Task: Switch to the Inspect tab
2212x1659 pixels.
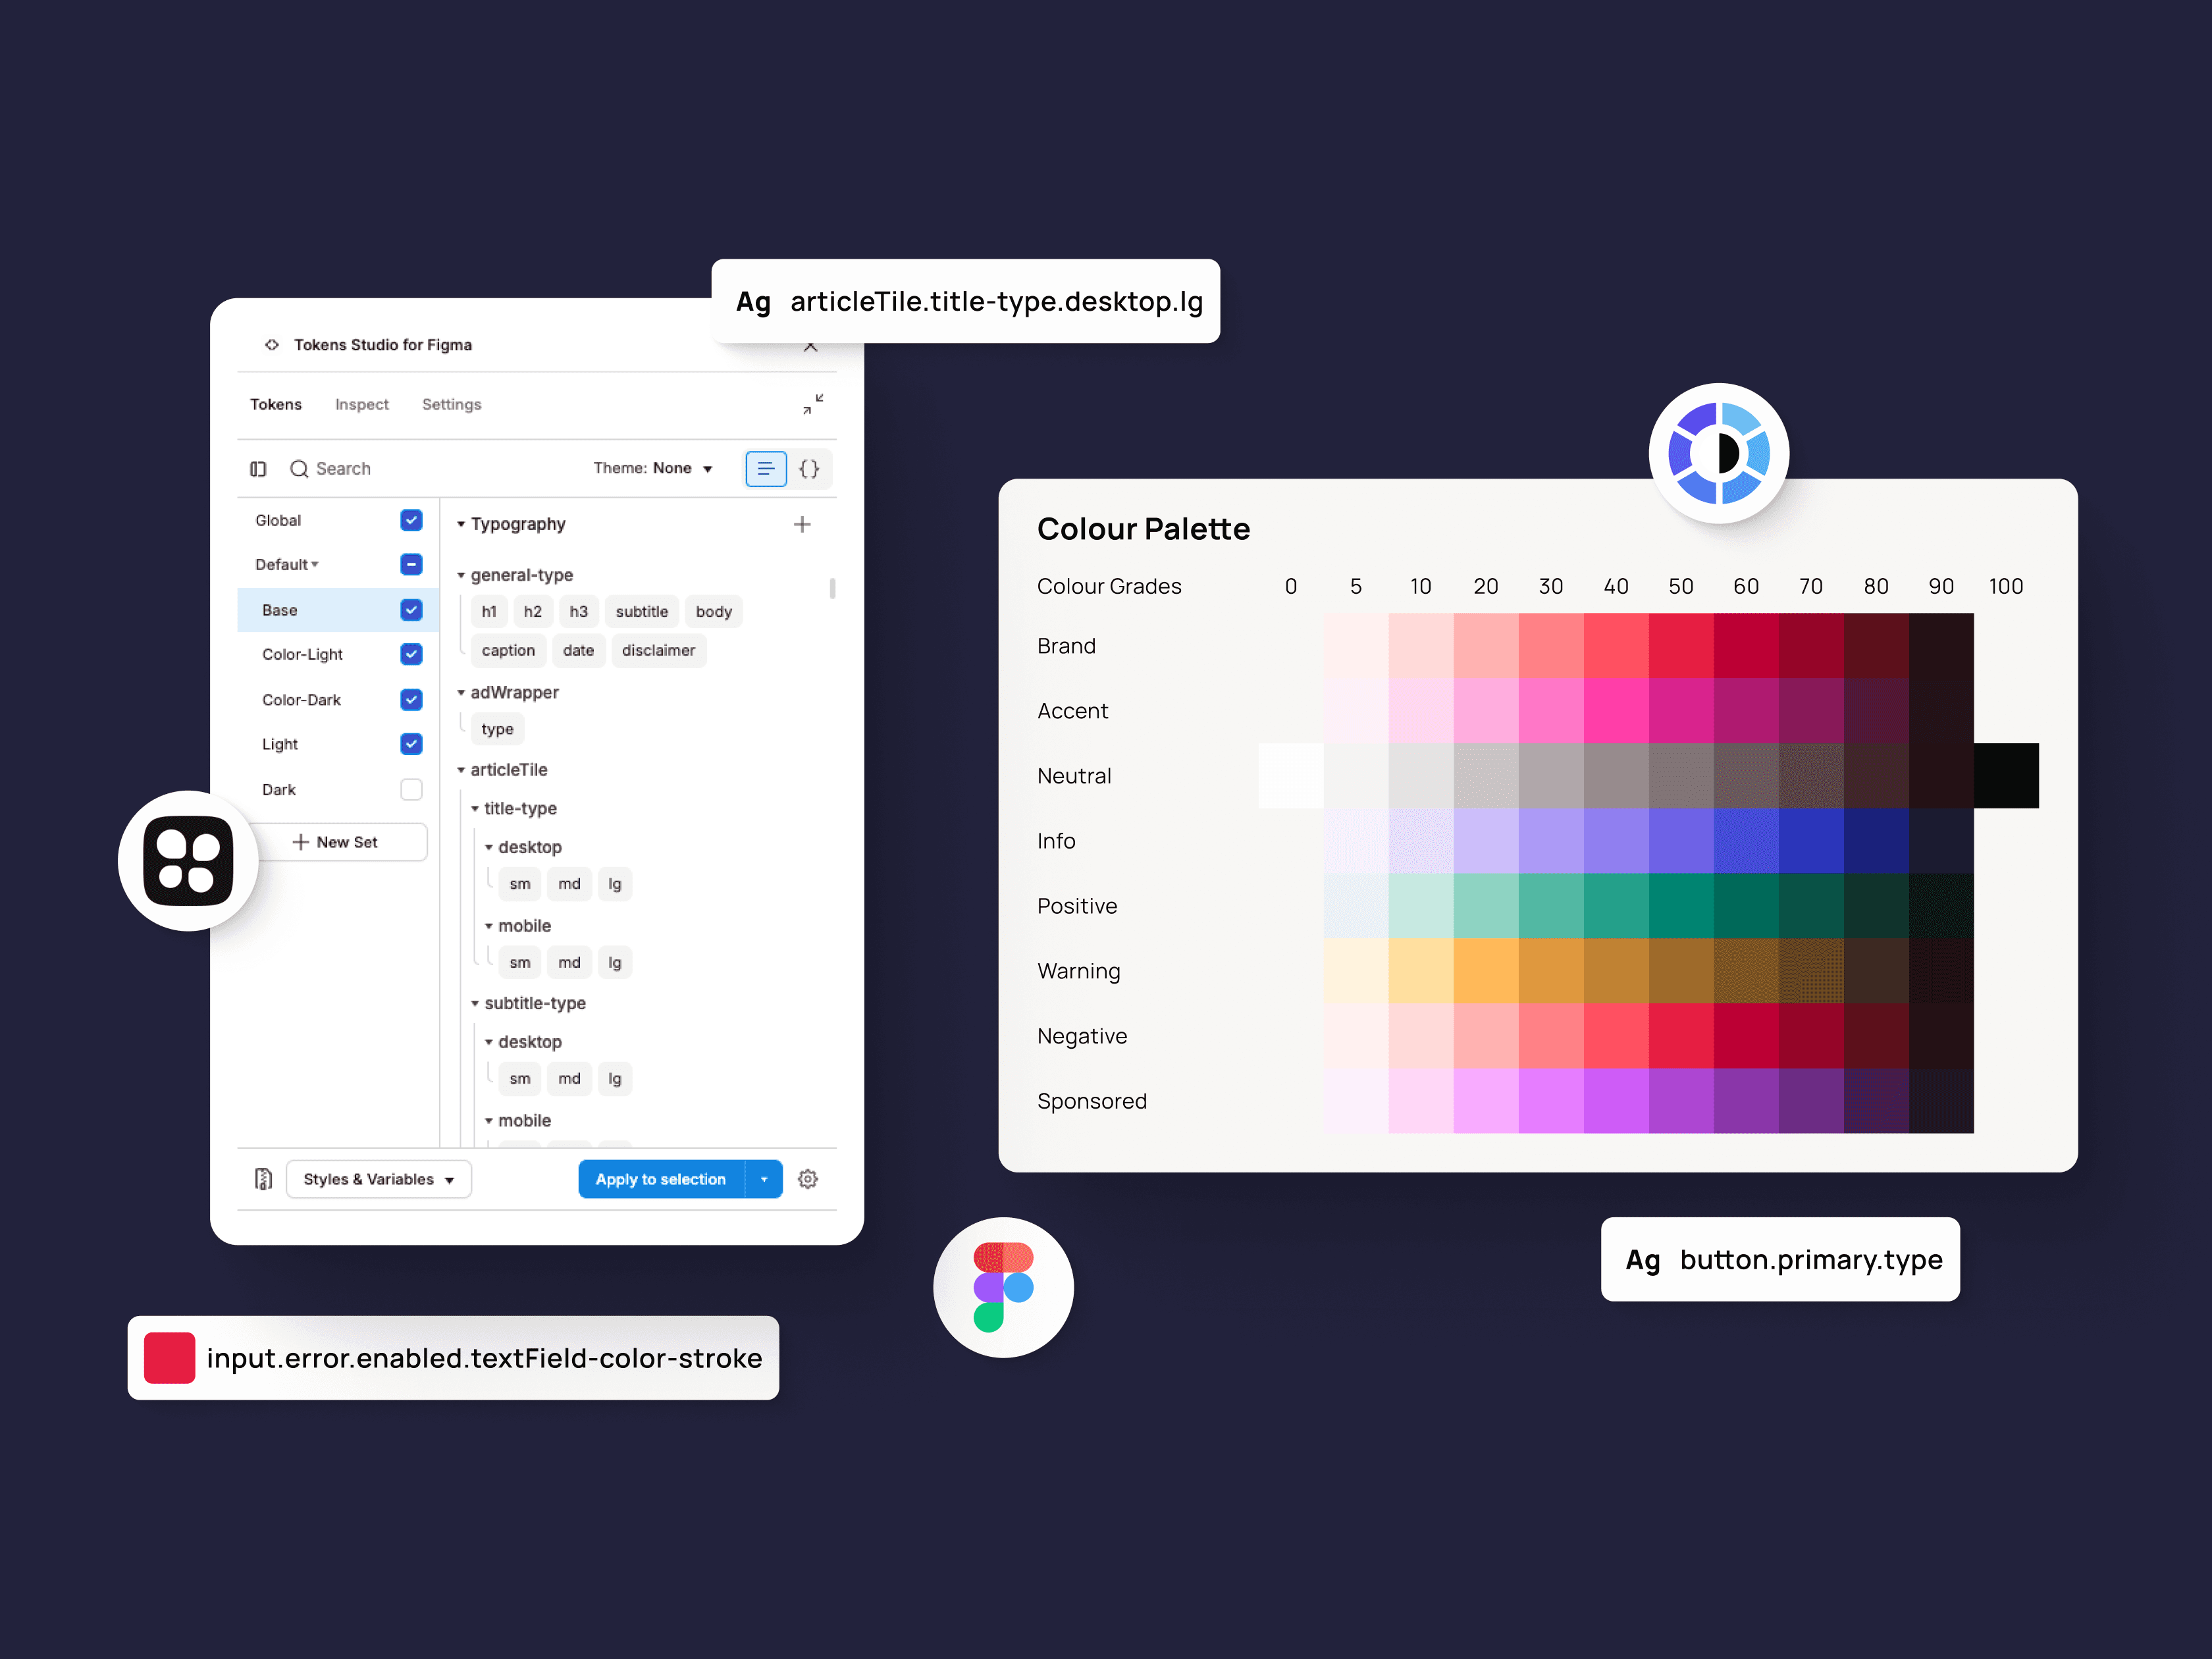Action: pos(362,404)
